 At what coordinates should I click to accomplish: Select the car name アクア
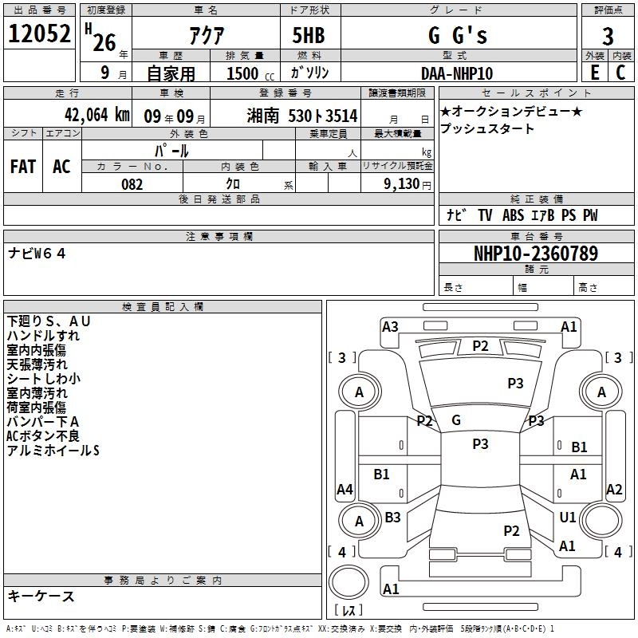(207, 35)
